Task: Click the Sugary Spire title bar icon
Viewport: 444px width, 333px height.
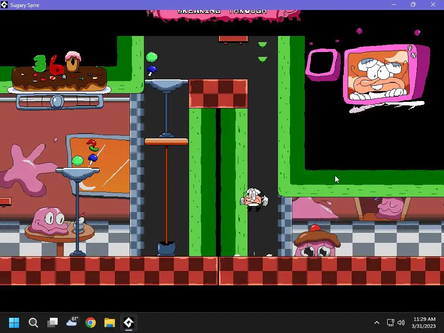Action: tap(4, 5)
